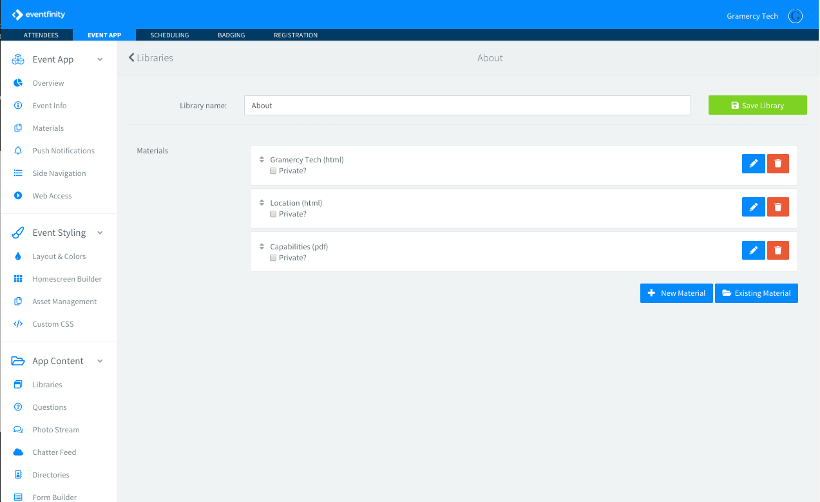The image size is (820, 502).
Task: Collapse the Event Styling section chevron
Action: [100, 233]
